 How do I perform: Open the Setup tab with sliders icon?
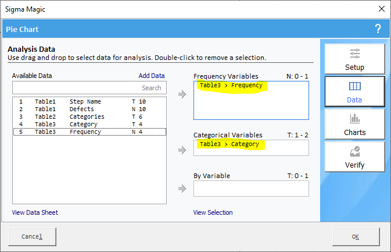tap(354, 59)
